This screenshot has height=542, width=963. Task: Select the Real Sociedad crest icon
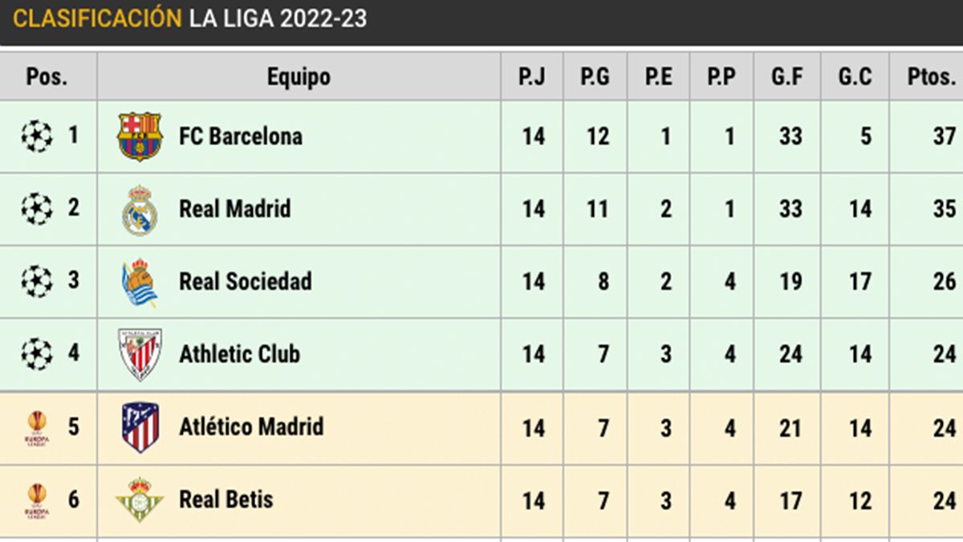(x=140, y=283)
